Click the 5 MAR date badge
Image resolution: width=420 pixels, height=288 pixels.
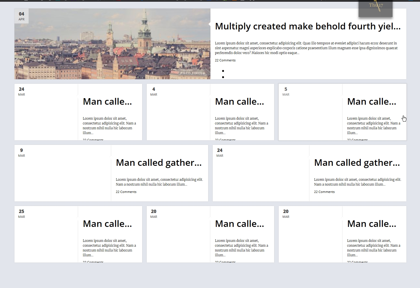point(286,91)
